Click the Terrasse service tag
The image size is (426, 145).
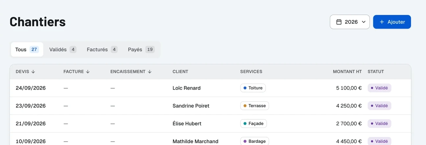tap(255, 106)
